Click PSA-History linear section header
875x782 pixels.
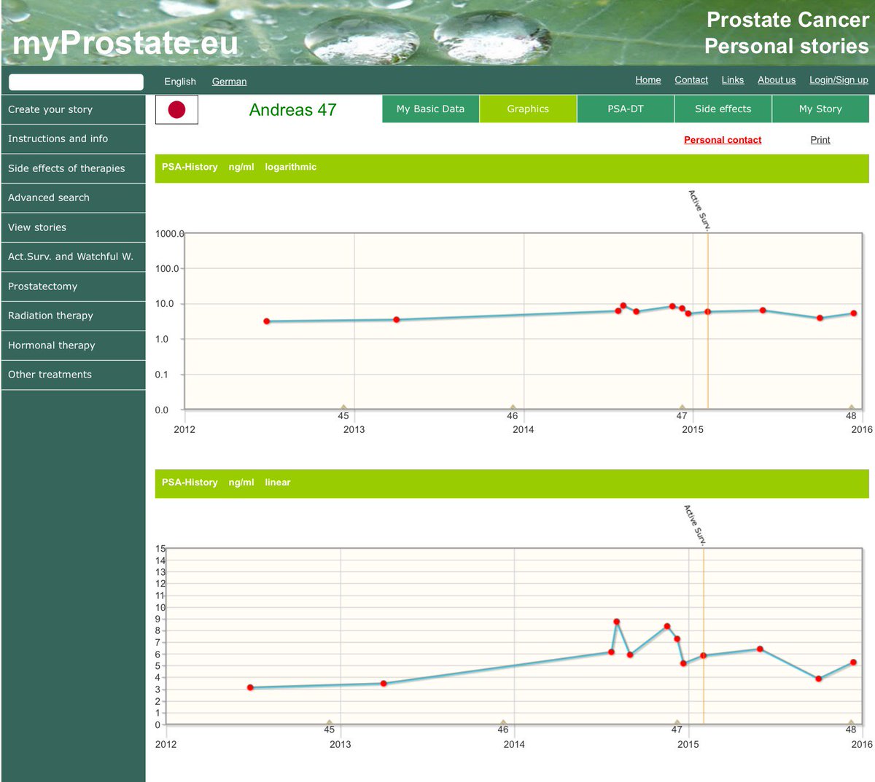[x=512, y=483]
